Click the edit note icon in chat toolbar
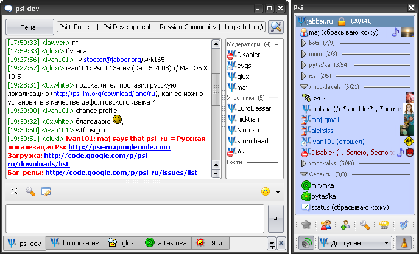 [x=46, y=192]
